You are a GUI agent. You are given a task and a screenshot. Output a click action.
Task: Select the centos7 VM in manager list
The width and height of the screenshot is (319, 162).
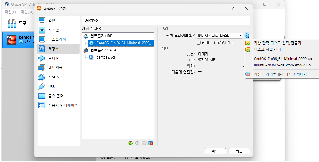point(18,40)
